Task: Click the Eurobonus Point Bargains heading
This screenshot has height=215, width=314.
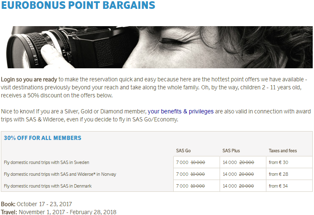Action: [x=78, y=5]
